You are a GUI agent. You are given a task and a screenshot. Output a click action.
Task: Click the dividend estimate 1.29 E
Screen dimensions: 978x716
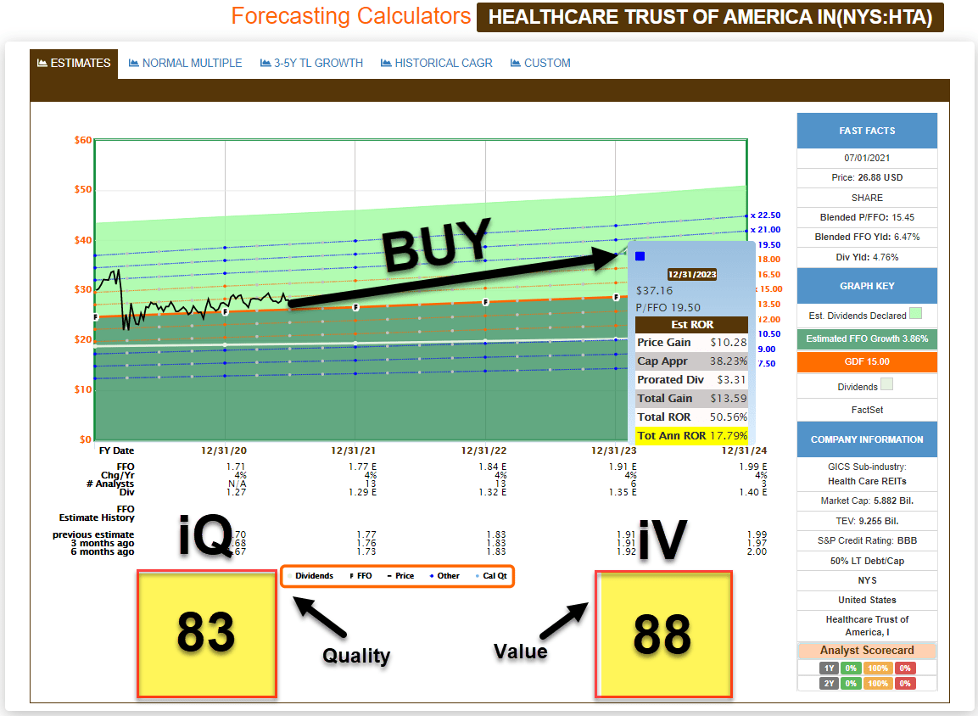coord(362,492)
